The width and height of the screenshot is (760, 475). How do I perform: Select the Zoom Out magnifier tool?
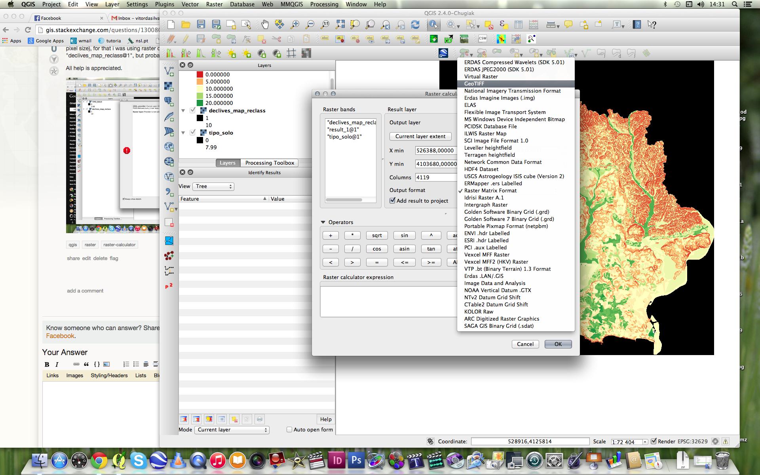coord(310,25)
